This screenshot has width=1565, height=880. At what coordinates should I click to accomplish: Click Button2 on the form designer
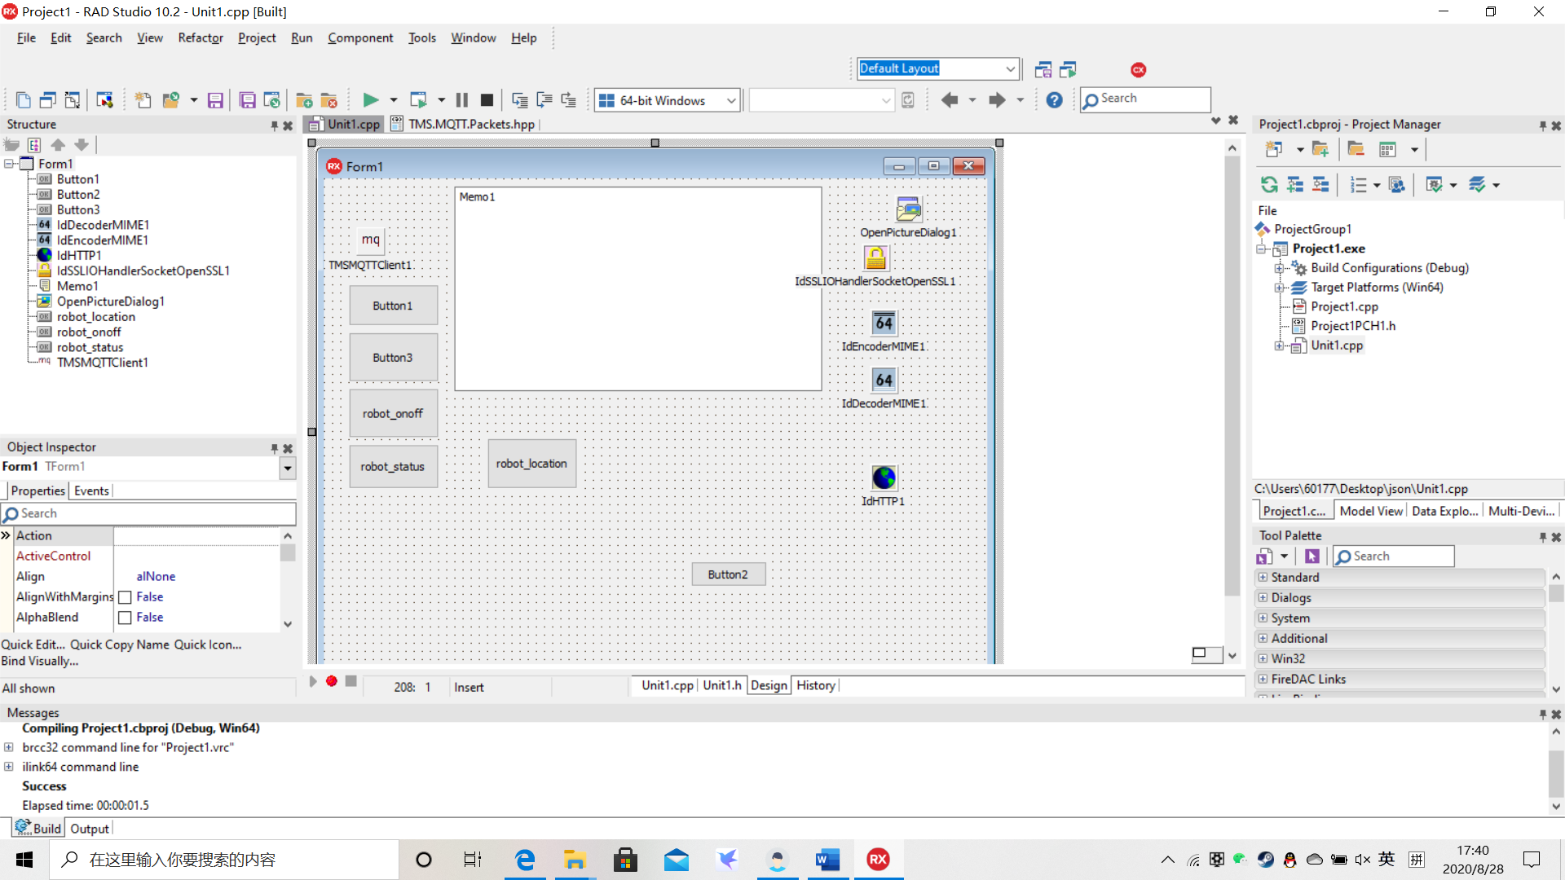(728, 574)
